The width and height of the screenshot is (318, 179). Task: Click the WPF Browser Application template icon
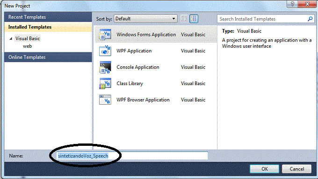pos(105,100)
